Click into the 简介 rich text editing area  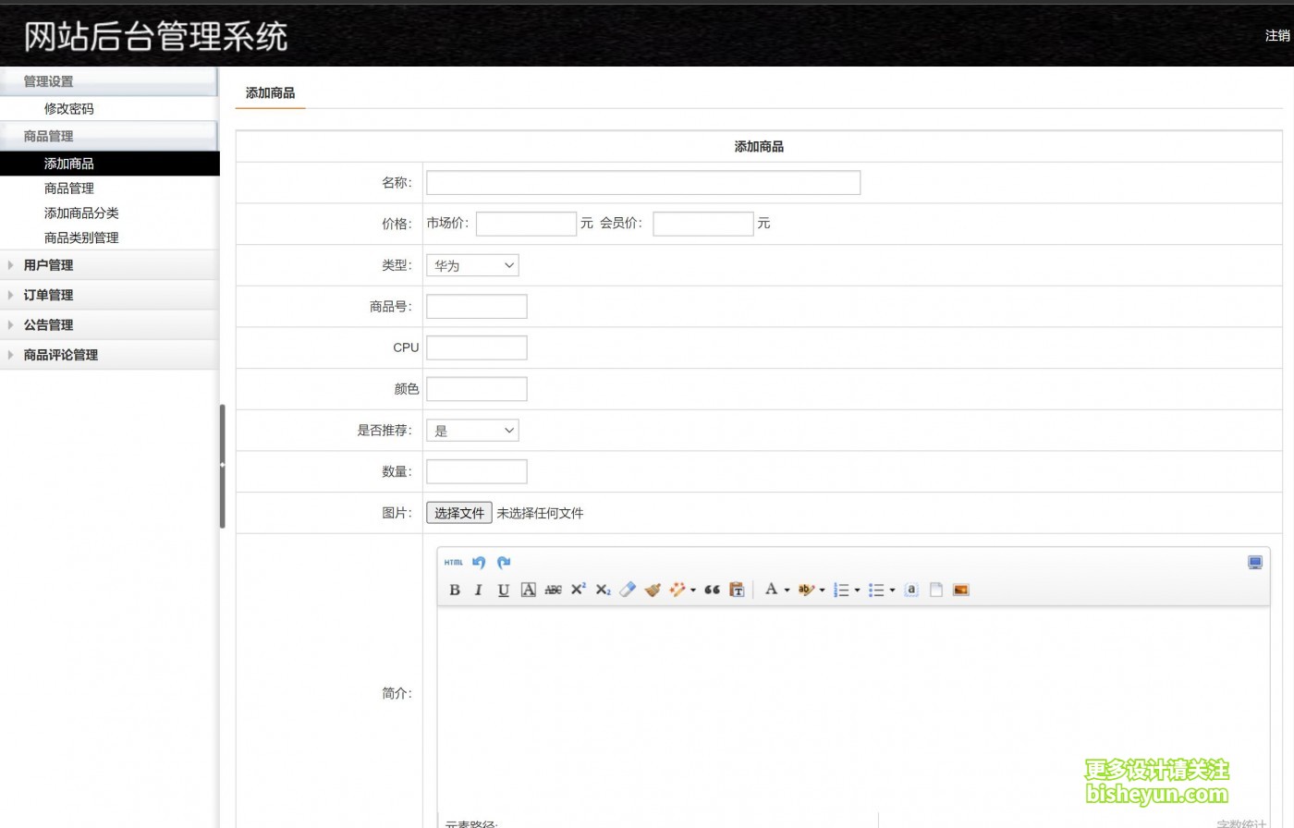click(x=853, y=710)
